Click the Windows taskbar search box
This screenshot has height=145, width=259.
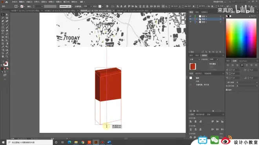click(x=30, y=142)
